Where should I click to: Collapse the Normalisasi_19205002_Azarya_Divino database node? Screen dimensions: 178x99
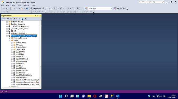click(x=7, y=36)
